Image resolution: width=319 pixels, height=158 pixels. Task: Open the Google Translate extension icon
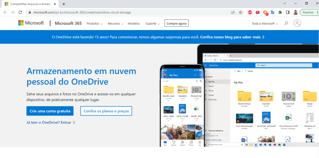[273, 12]
